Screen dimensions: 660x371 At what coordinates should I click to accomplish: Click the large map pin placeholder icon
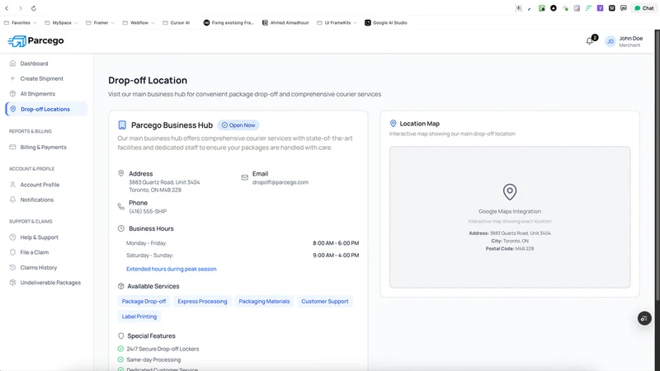tap(510, 192)
